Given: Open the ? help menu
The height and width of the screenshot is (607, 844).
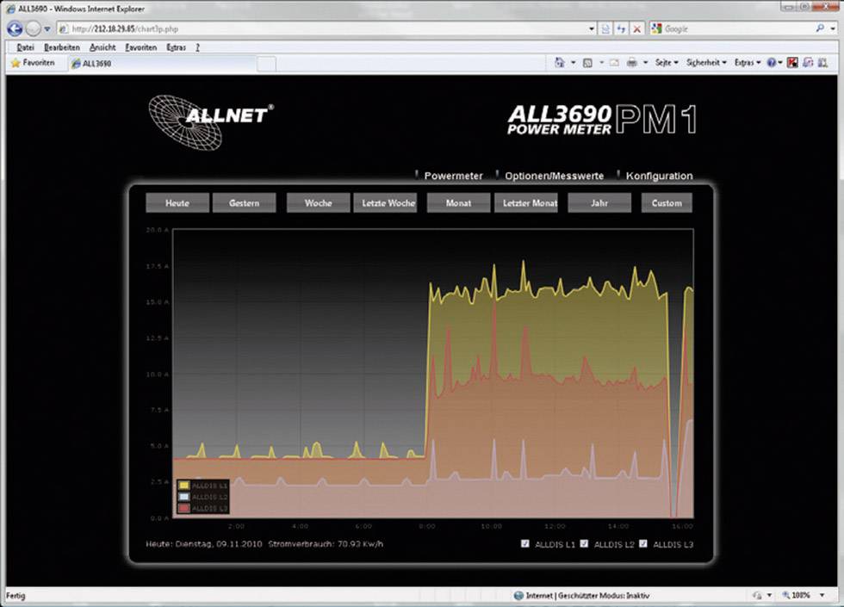Looking at the screenshot, I should (x=197, y=47).
